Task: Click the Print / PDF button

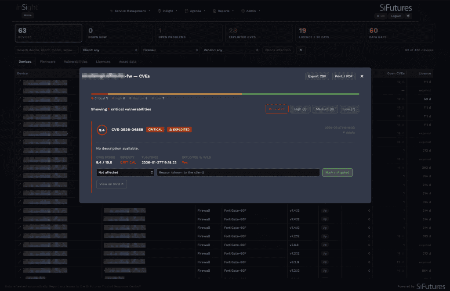Action: [x=344, y=76]
